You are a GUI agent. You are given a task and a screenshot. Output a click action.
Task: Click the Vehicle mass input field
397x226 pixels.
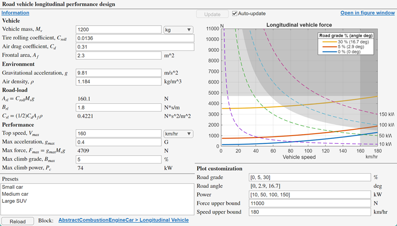point(118,30)
